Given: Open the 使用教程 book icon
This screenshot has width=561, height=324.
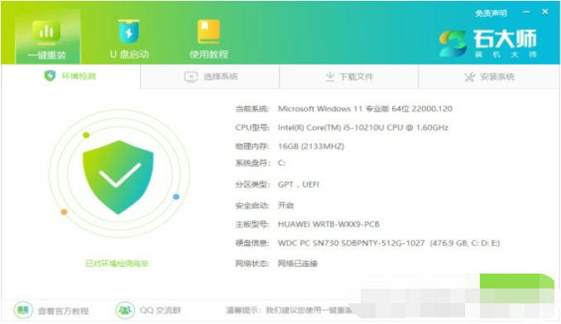Looking at the screenshot, I should (x=209, y=31).
